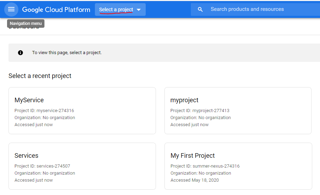Click the Accessed May 18, 2020 text
320x195 pixels.
[x=194, y=180]
